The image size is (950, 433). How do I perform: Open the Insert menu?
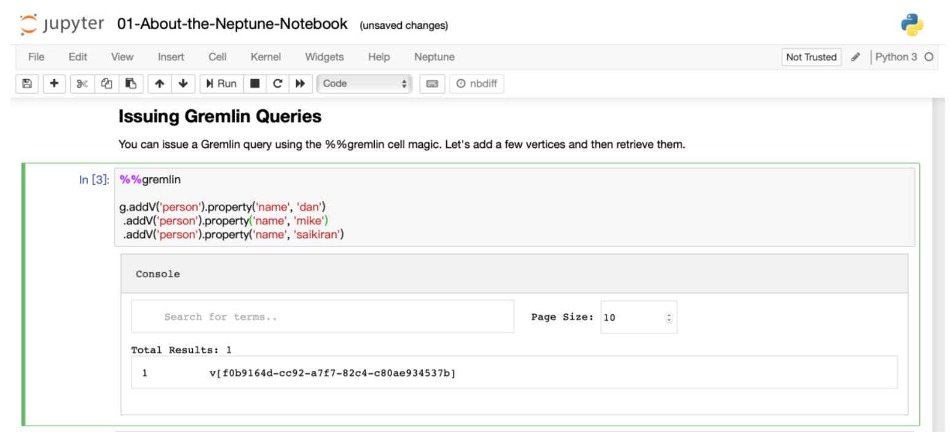171,57
